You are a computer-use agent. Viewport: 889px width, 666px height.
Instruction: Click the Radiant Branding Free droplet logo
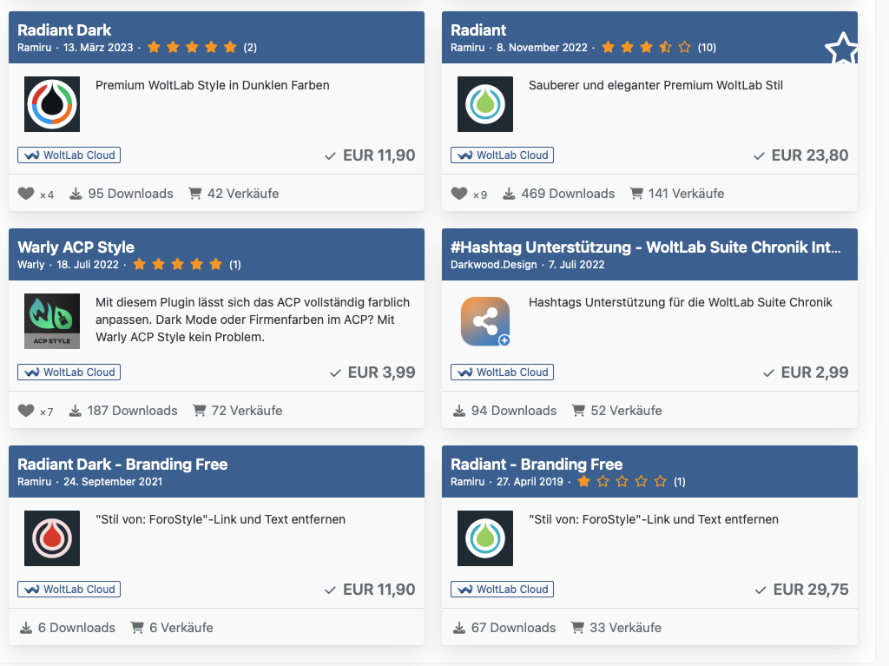coord(484,538)
